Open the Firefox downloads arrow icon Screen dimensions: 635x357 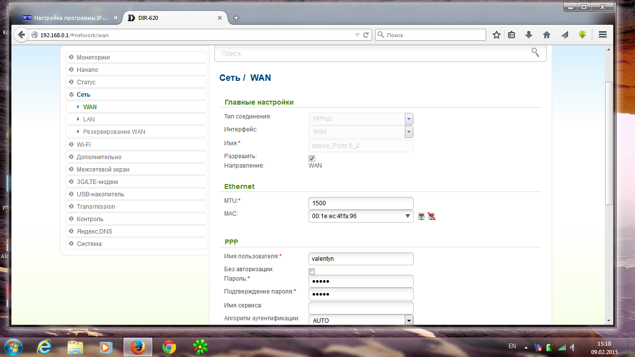click(x=529, y=35)
